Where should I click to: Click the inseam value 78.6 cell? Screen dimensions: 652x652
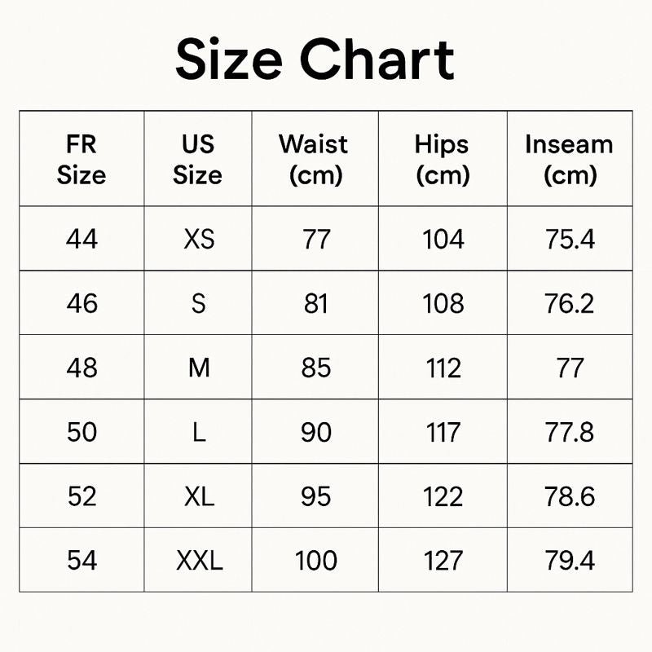point(569,496)
